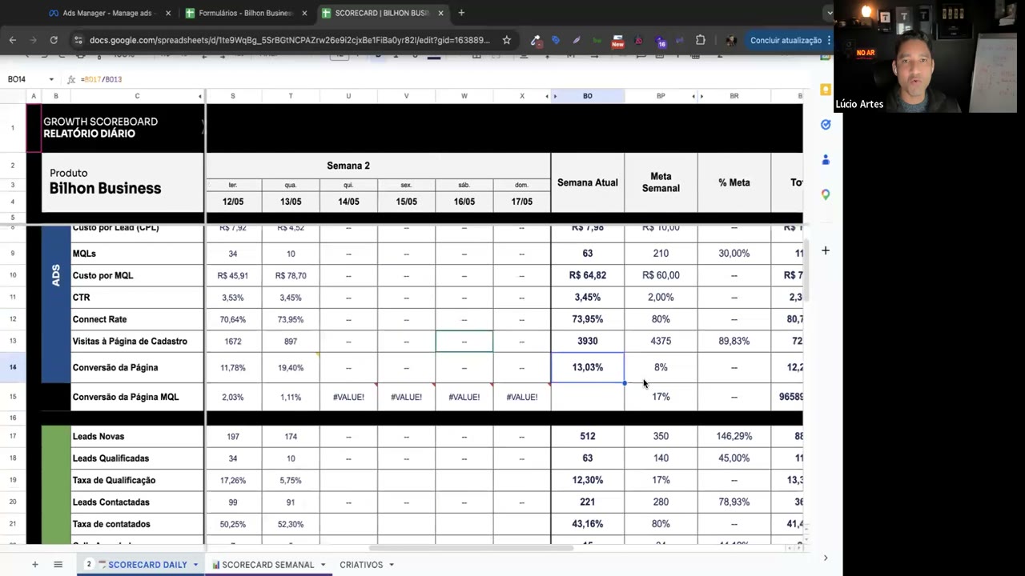The width and height of the screenshot is (1025, 576).
Task: Add a new sheet with plus button
Action: pos(34,565)
